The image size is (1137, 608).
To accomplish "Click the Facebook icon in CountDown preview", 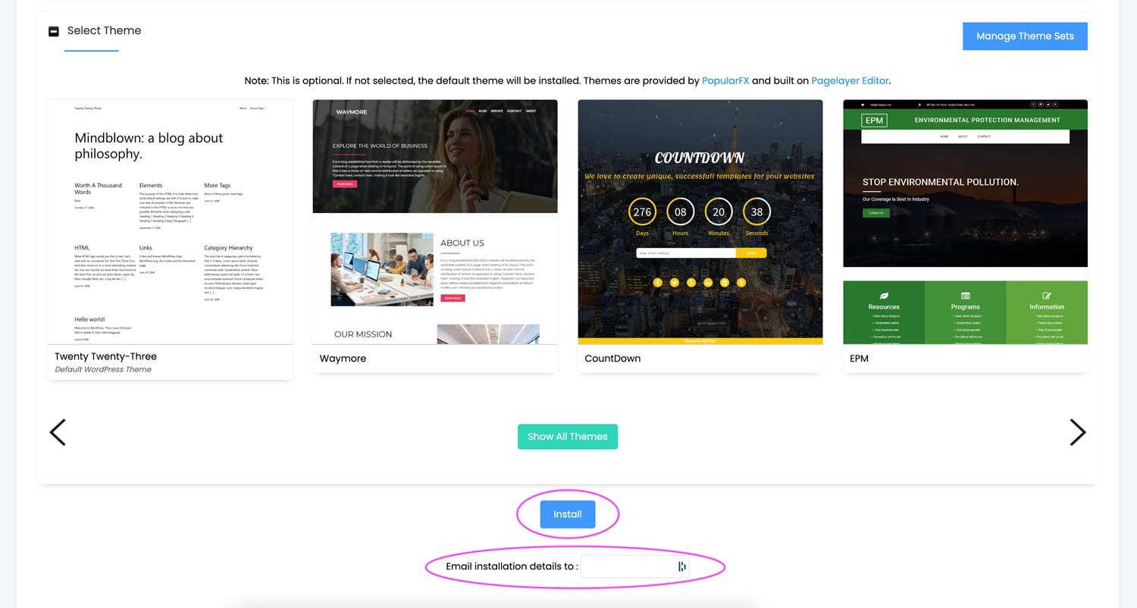I will 657,283.
